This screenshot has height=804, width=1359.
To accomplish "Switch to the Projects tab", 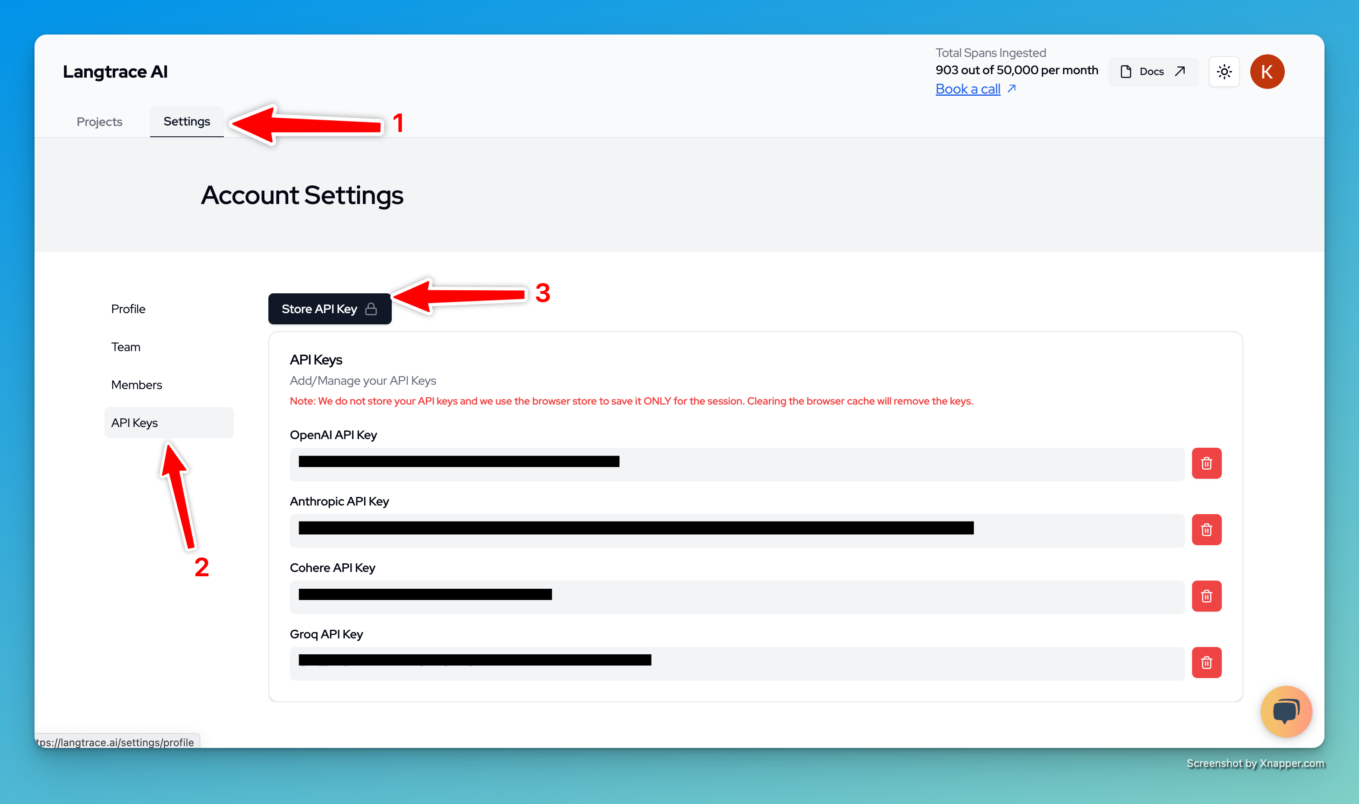I will 99,121.
